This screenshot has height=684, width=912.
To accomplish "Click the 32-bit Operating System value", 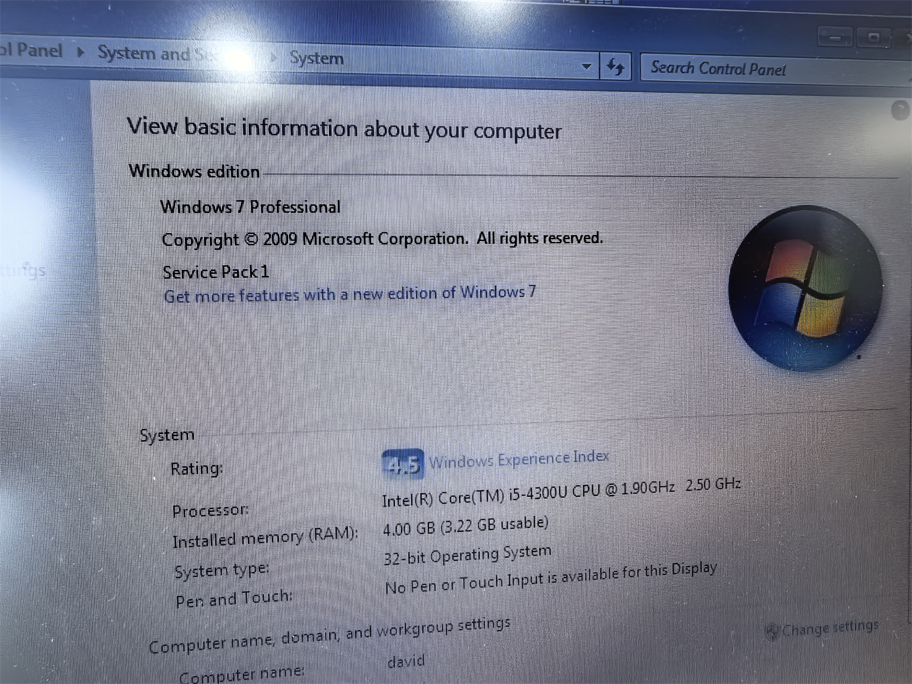I will click(468, 554).
